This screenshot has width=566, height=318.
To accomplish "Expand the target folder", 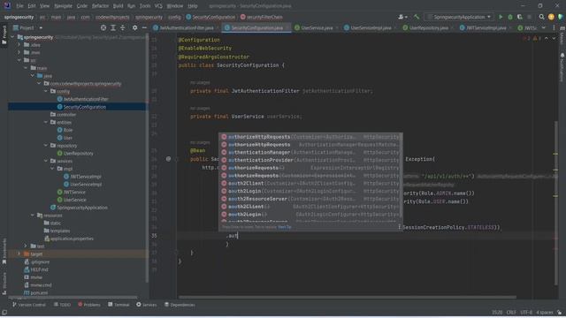I will pos(19,254).
